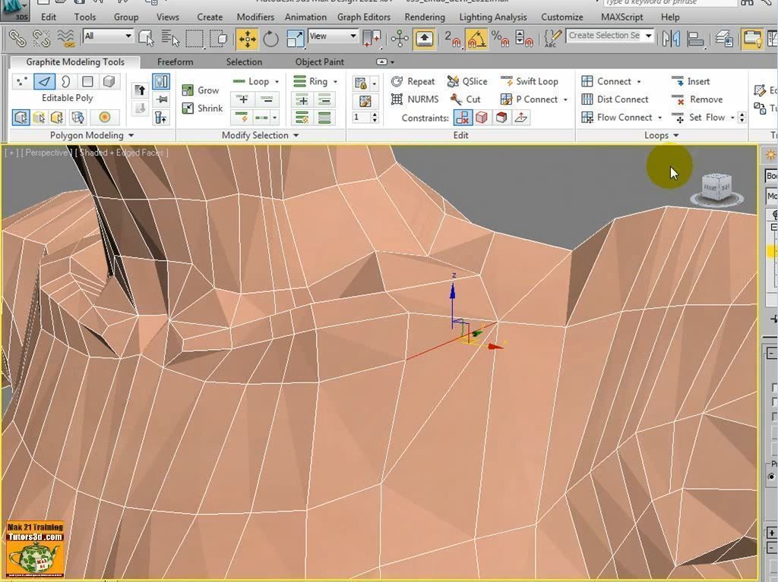Open the Create Selection Set dropdown
The image size is (778, 582).
point(649,36)
